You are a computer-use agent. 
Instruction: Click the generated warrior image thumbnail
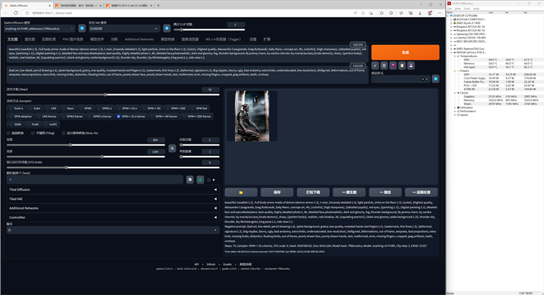point(252,116)
